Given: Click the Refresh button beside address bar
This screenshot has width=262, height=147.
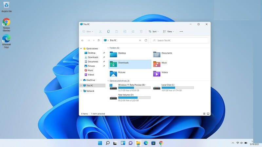Looking at the screenshot, I should (146, 41).
